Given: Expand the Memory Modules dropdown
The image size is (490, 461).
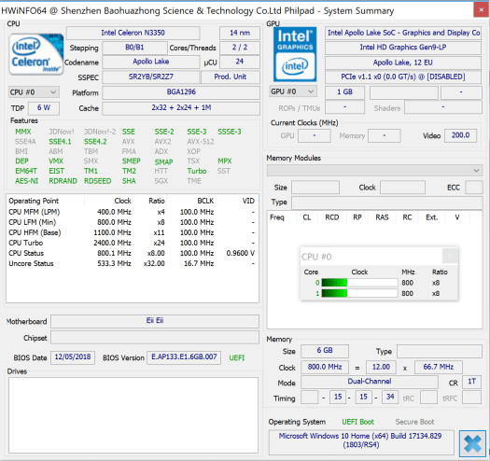Looking at the screenshot, I should (x=374, y=171).
